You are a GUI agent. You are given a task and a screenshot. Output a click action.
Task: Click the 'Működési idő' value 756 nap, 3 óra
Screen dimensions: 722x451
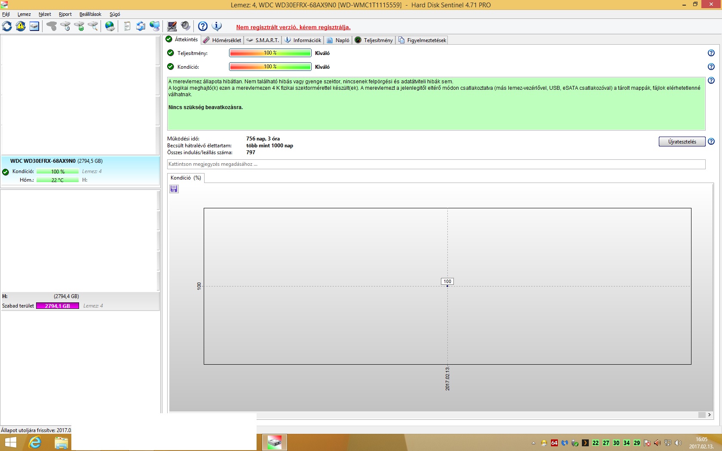pyautogui.click(x=263, y=139)
